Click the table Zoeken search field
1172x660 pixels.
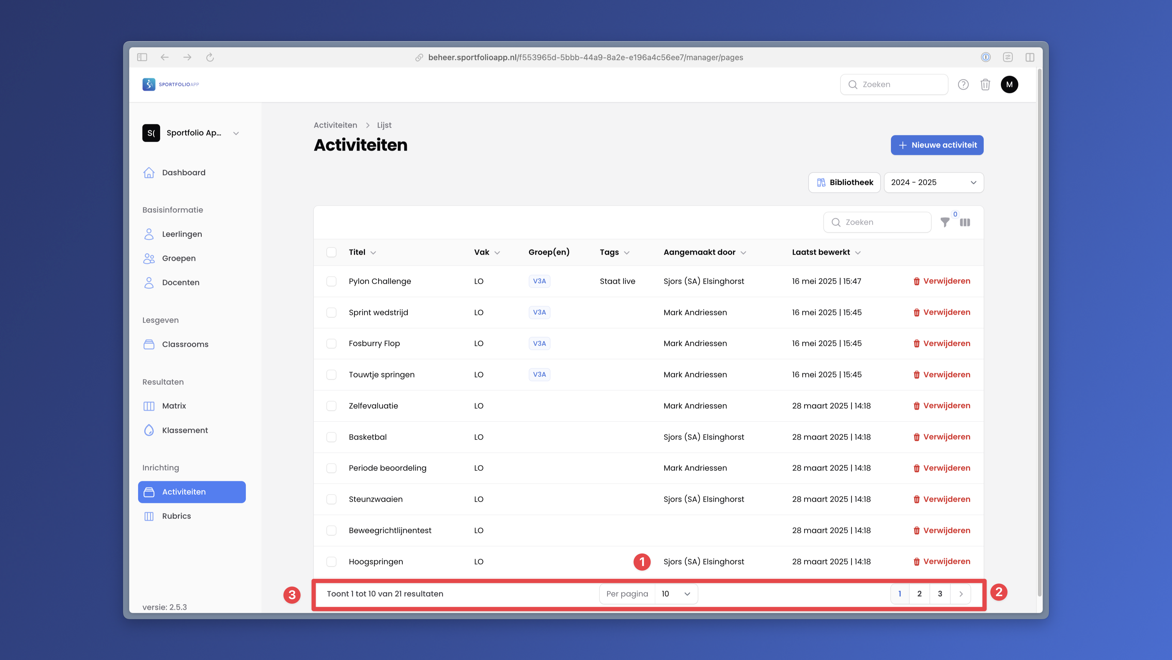(x=877, y=223)
